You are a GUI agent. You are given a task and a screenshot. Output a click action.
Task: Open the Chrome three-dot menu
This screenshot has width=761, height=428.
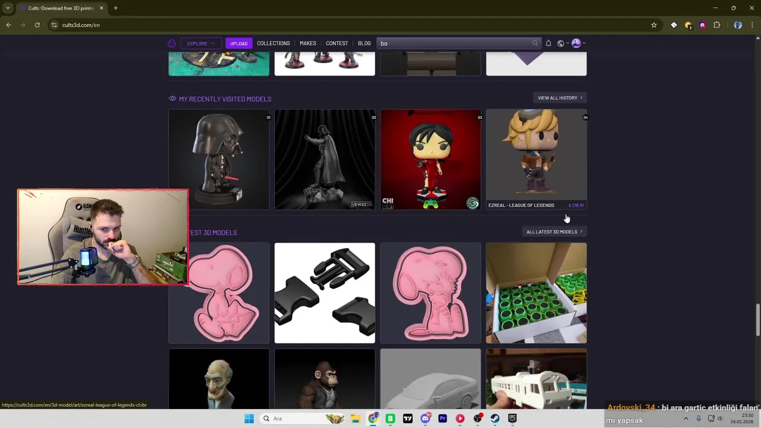tap(752, 25)
